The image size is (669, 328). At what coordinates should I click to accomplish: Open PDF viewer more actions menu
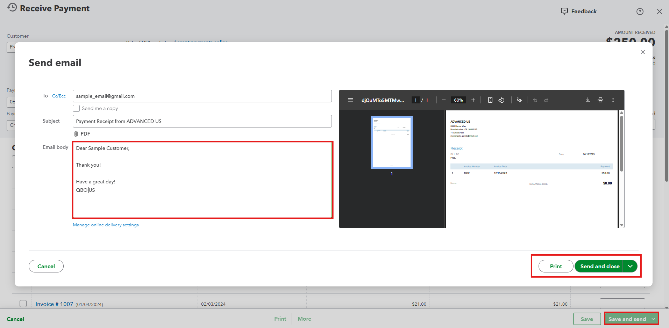tap(613, 100)
